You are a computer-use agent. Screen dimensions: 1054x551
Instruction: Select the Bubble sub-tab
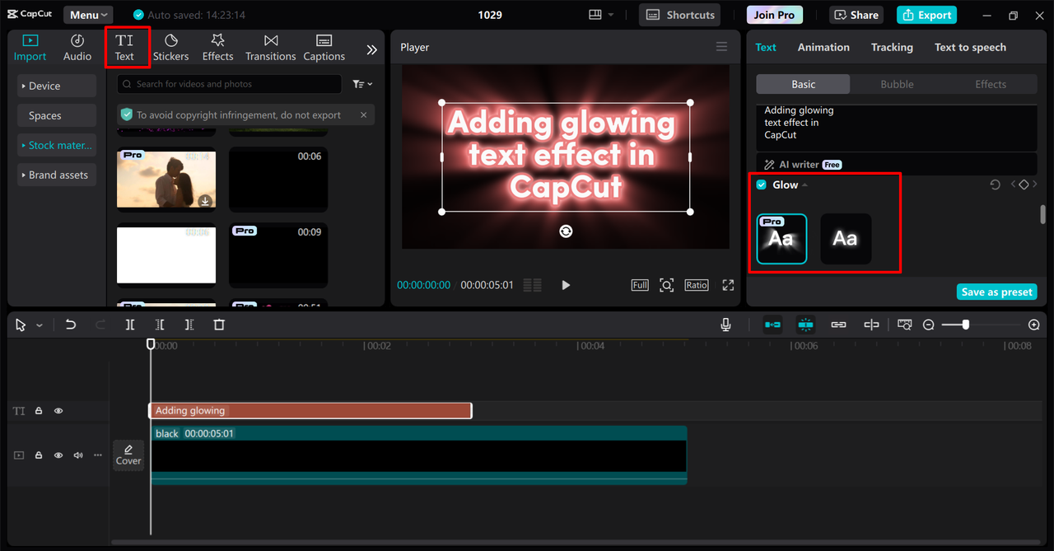coord(897,84)
